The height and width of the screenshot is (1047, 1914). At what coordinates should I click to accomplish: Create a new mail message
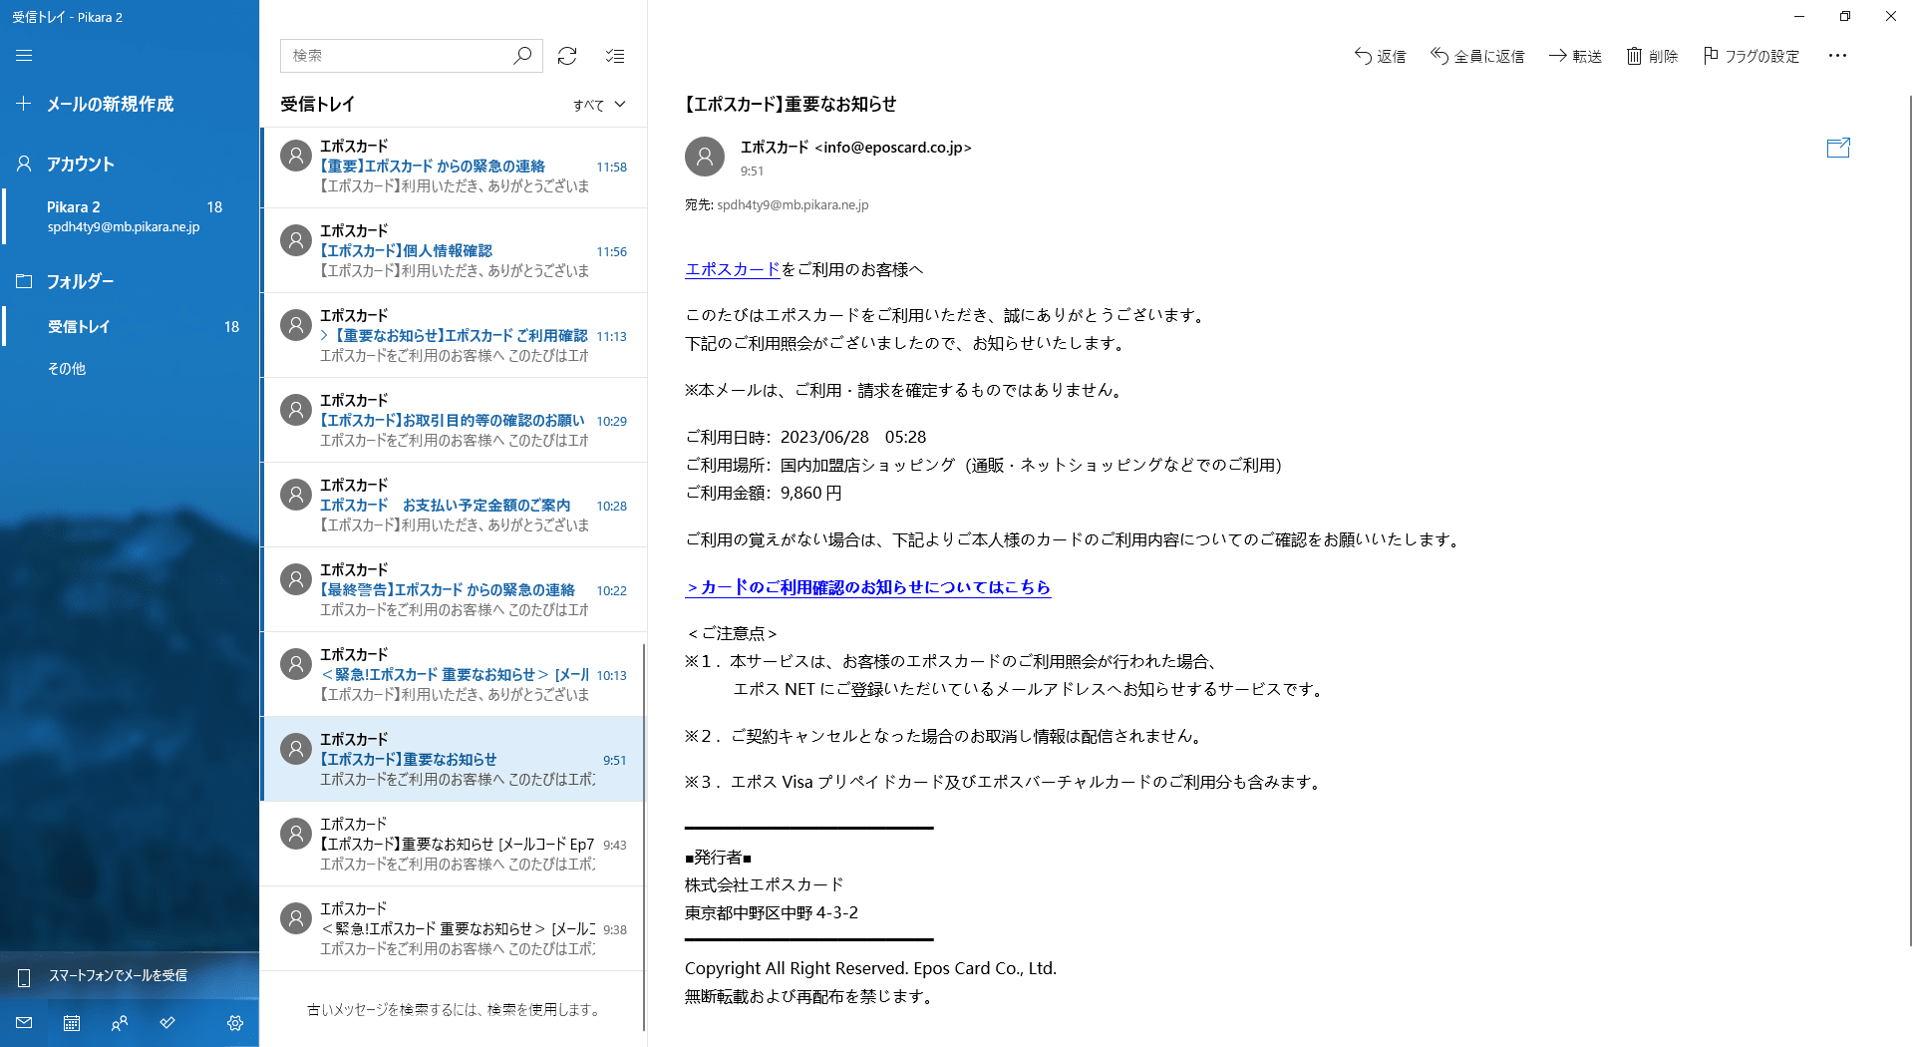[x=130, y=104]
